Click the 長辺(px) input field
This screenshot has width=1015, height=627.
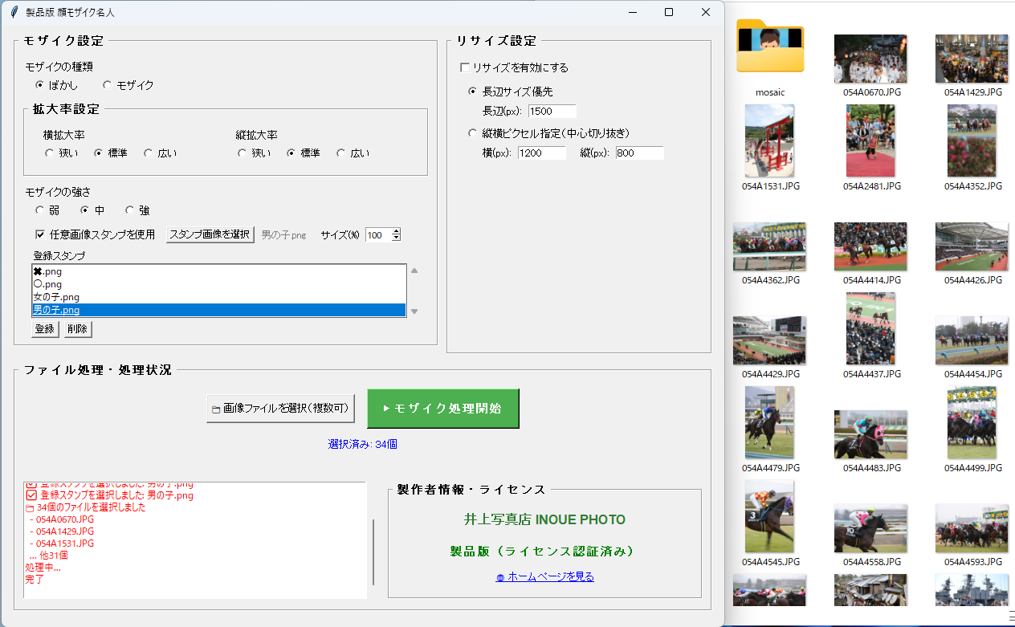click(x=552, y=111)
